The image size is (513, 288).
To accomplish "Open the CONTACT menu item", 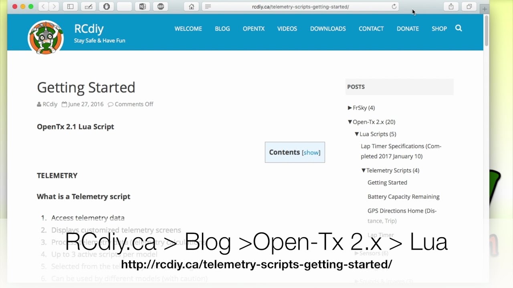I will click(371, 28).
